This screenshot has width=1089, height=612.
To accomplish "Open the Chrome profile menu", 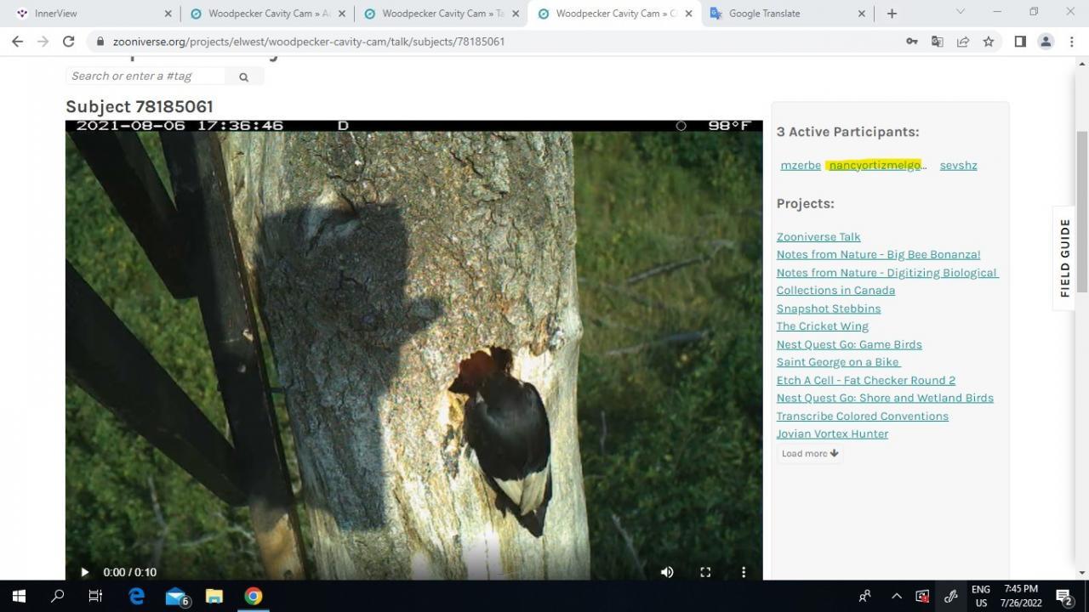I will click(x=1046, y=41).
